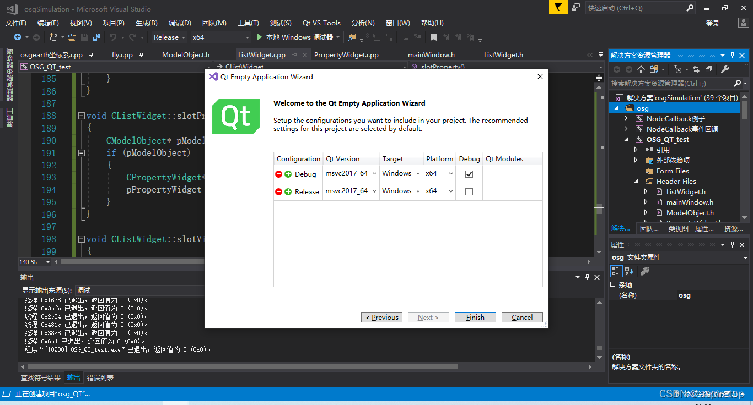753x405 pixels.
Task: Add a configuration using Release row's green plus
Action: coord(288,192)
